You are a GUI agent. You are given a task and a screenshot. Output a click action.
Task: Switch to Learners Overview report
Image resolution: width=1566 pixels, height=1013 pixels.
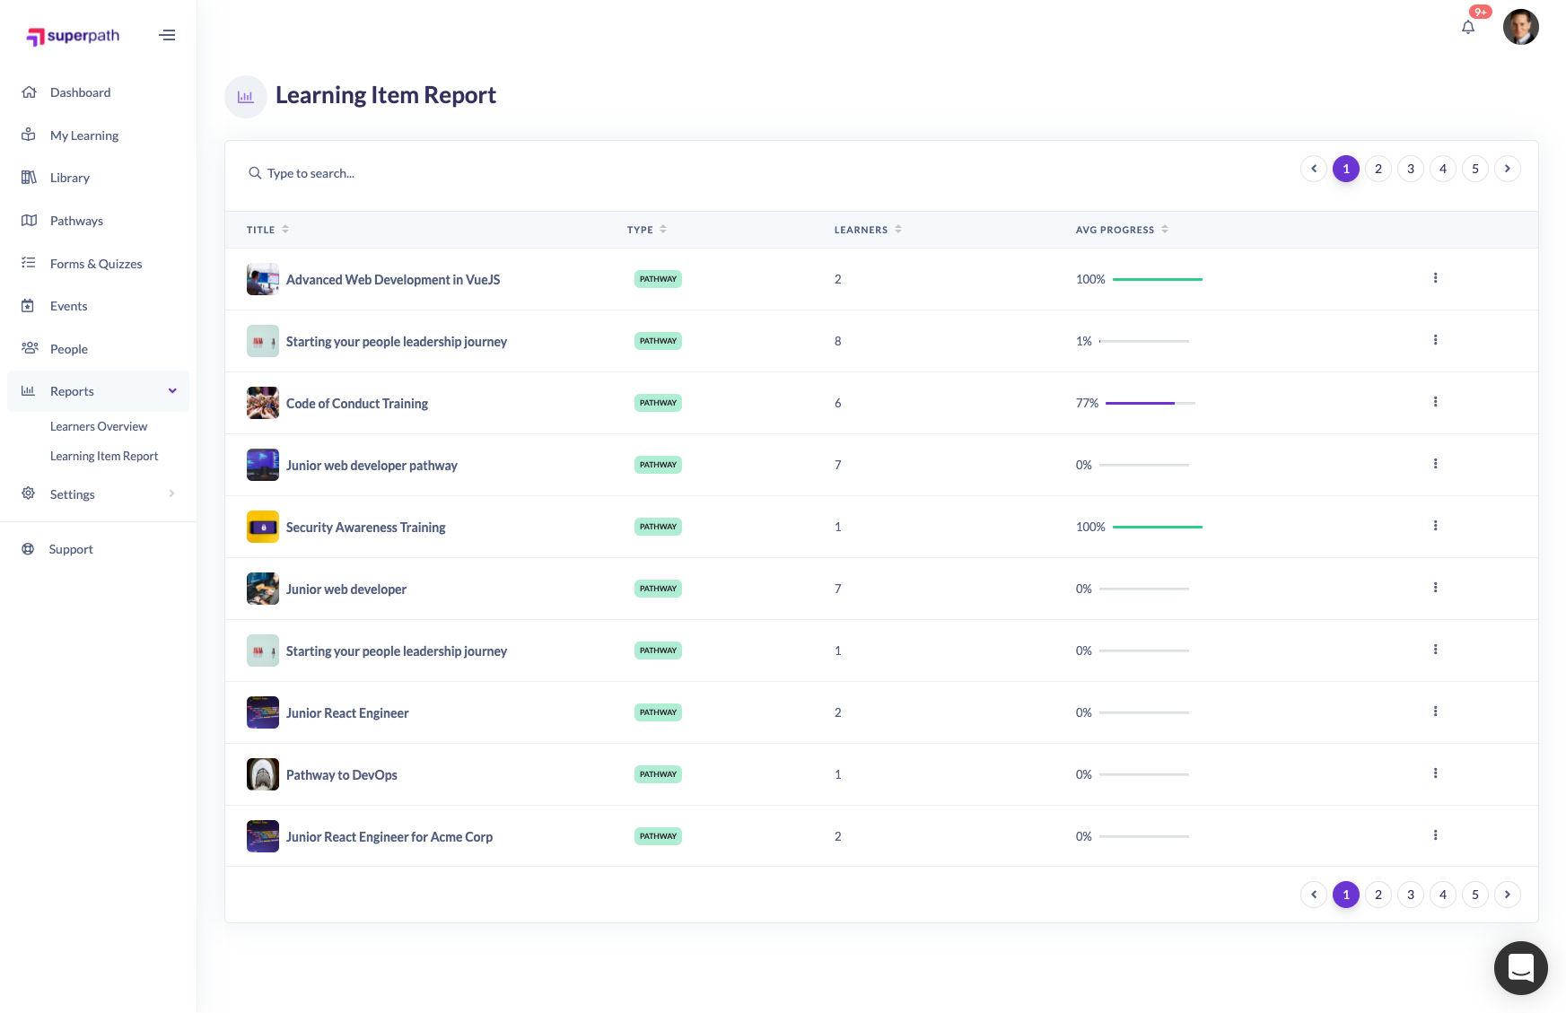point(99,426)
